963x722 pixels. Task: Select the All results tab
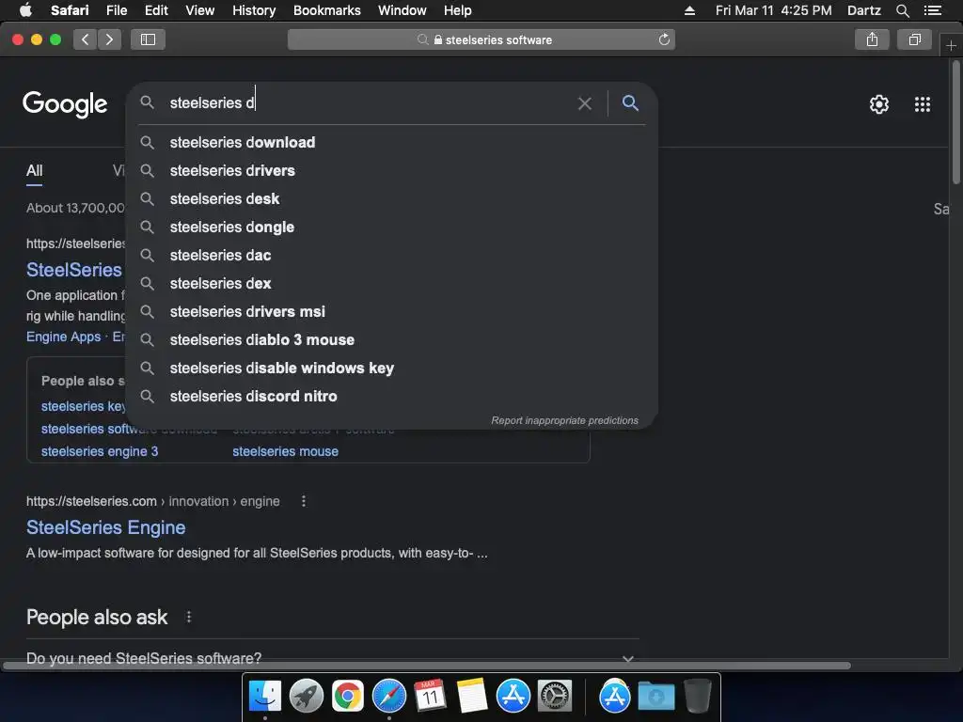click(35, 171)
